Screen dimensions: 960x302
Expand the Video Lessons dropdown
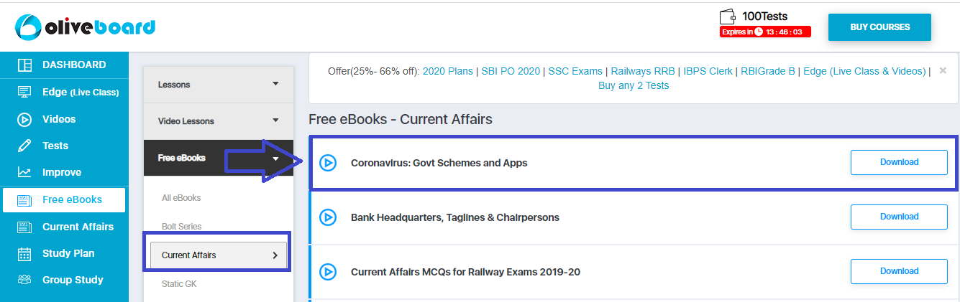[x=219, y=121]
